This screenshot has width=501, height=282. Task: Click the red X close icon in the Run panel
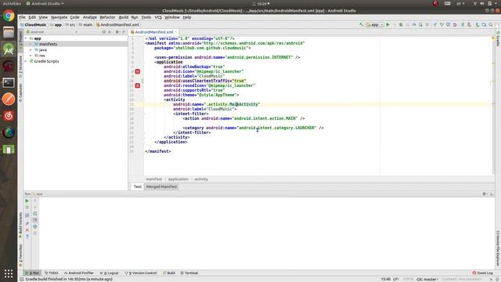click(x=27, y=230)
